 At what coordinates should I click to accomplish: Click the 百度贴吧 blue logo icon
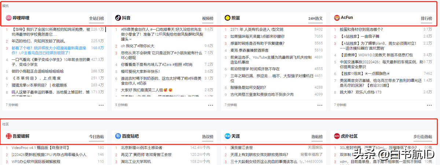tap(118, 136)
